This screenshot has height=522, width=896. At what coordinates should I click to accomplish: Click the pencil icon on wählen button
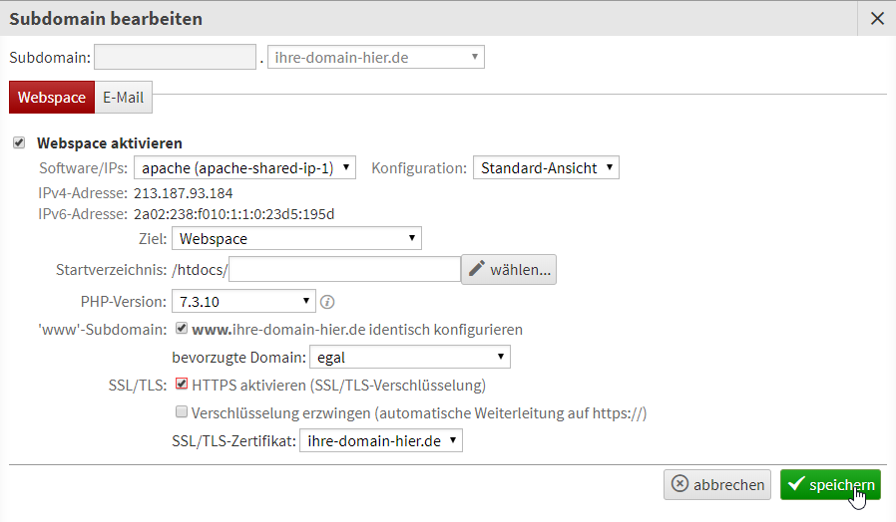[477, 269]
